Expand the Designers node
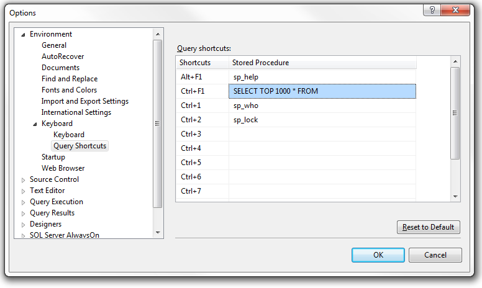Screen dimensions: 482x288 point(23,225)
